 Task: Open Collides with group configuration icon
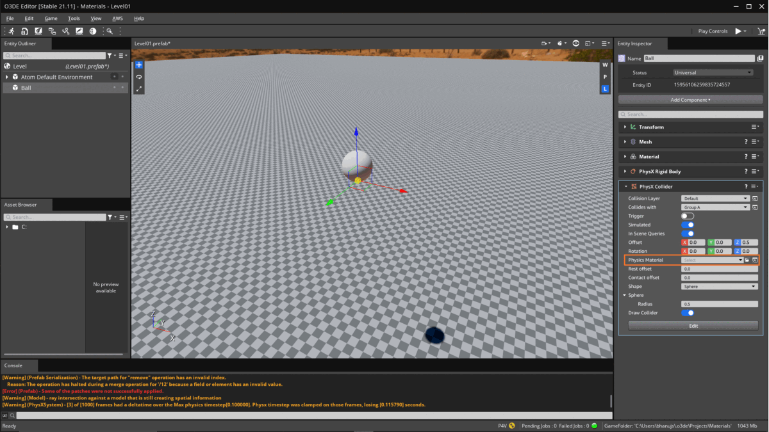point(755,207)
